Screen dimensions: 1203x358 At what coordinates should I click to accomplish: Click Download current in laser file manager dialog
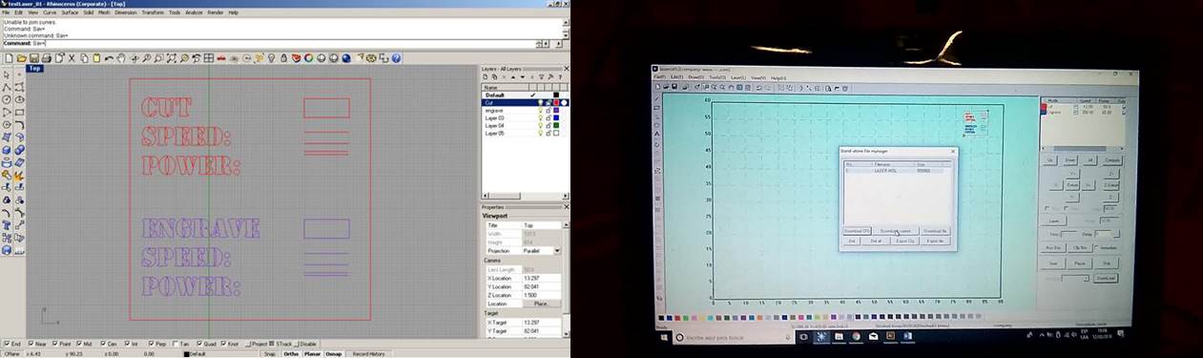896,231
